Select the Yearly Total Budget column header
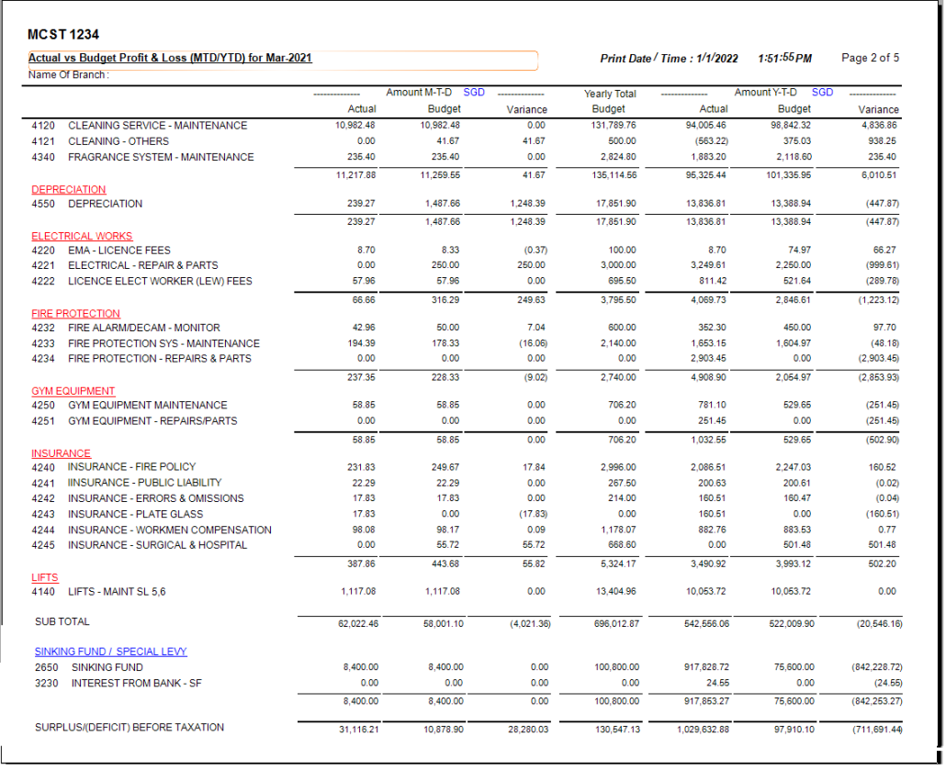 610,101
